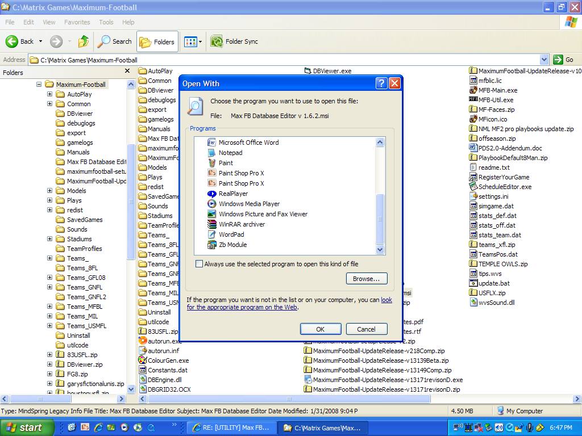Select the SavedGames folder in tree
This screenshot has height=436, width=582.
pyautogui.click(x=79, y=220)
